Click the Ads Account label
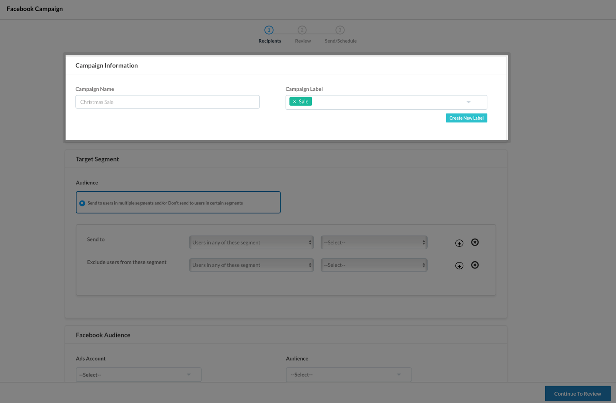Screen dimensions: 616x403 (90, 358)
